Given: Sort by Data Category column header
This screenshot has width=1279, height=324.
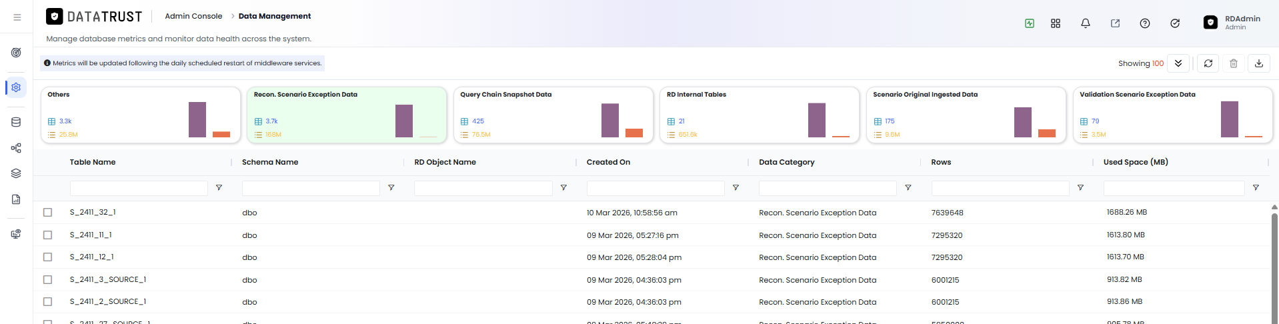Looking at the screenshot, I should tap(787, 162).
